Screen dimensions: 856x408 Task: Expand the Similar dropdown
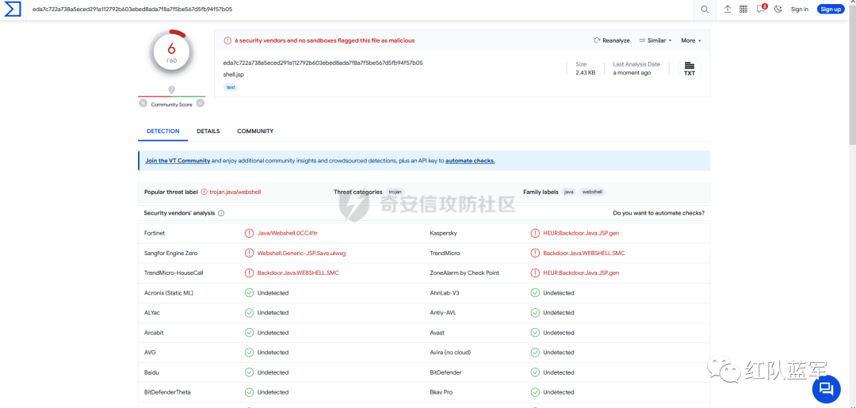(655, 40)
